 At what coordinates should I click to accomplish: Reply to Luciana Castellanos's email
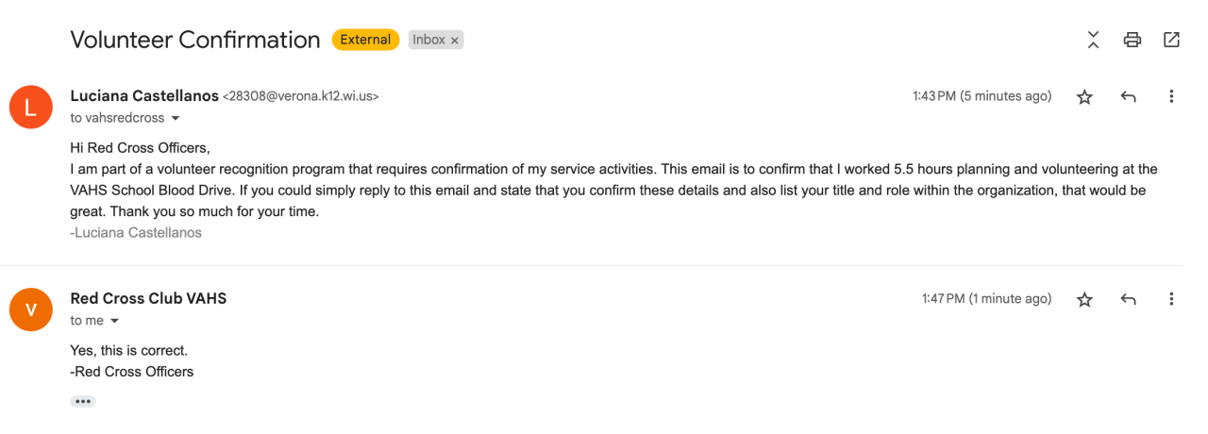coord(1128,96)
